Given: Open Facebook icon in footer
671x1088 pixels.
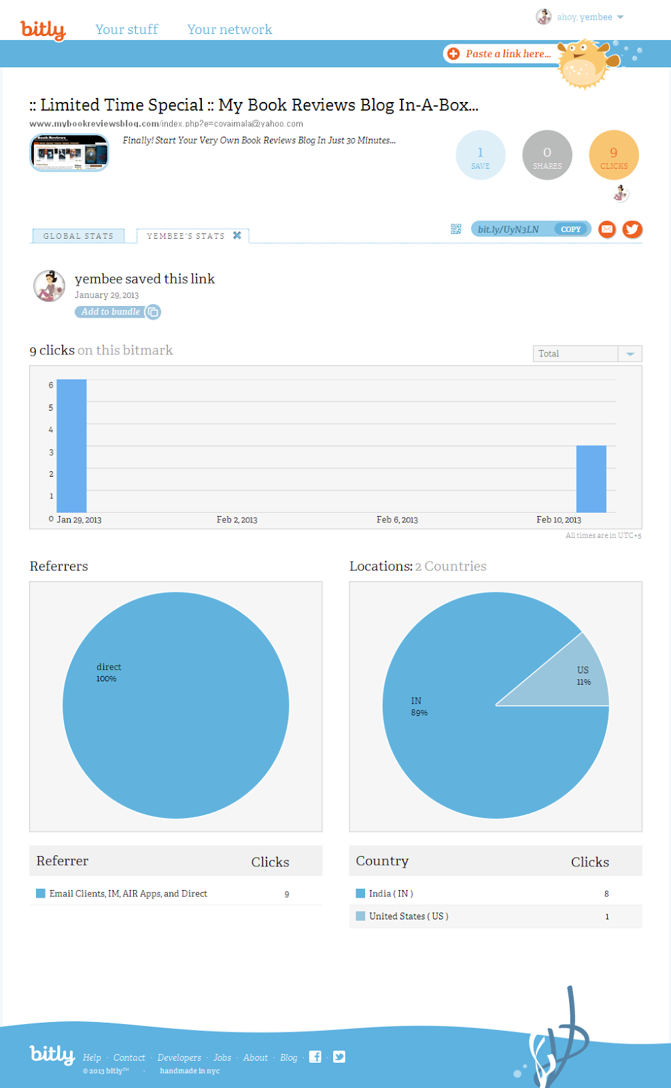Looking at the screenshot, I should pyautogui.click(x=315, y=1057).
